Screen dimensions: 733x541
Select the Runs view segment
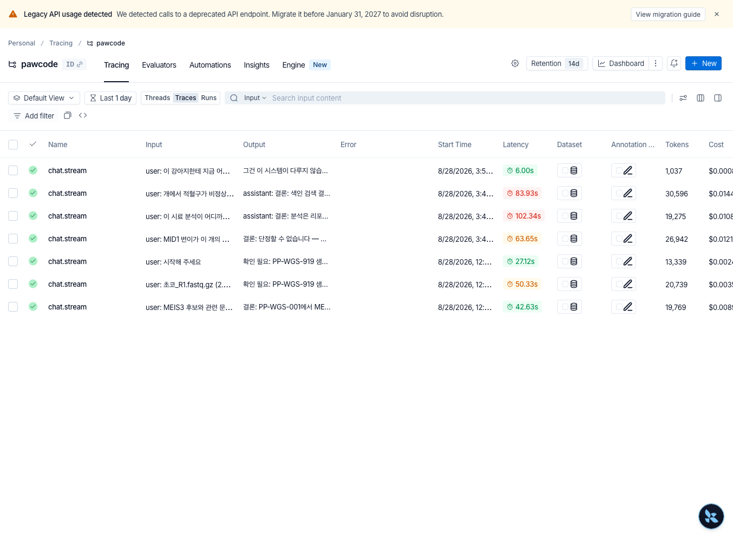point(209,98)
